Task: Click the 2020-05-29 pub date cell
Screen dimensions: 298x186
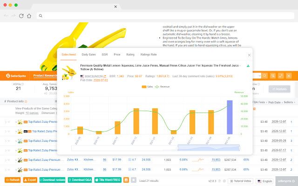Action: point(279,141)
